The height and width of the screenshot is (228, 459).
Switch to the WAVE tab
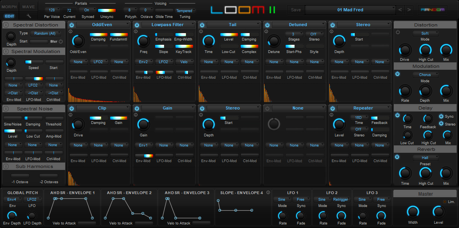[x=28, y=7]
